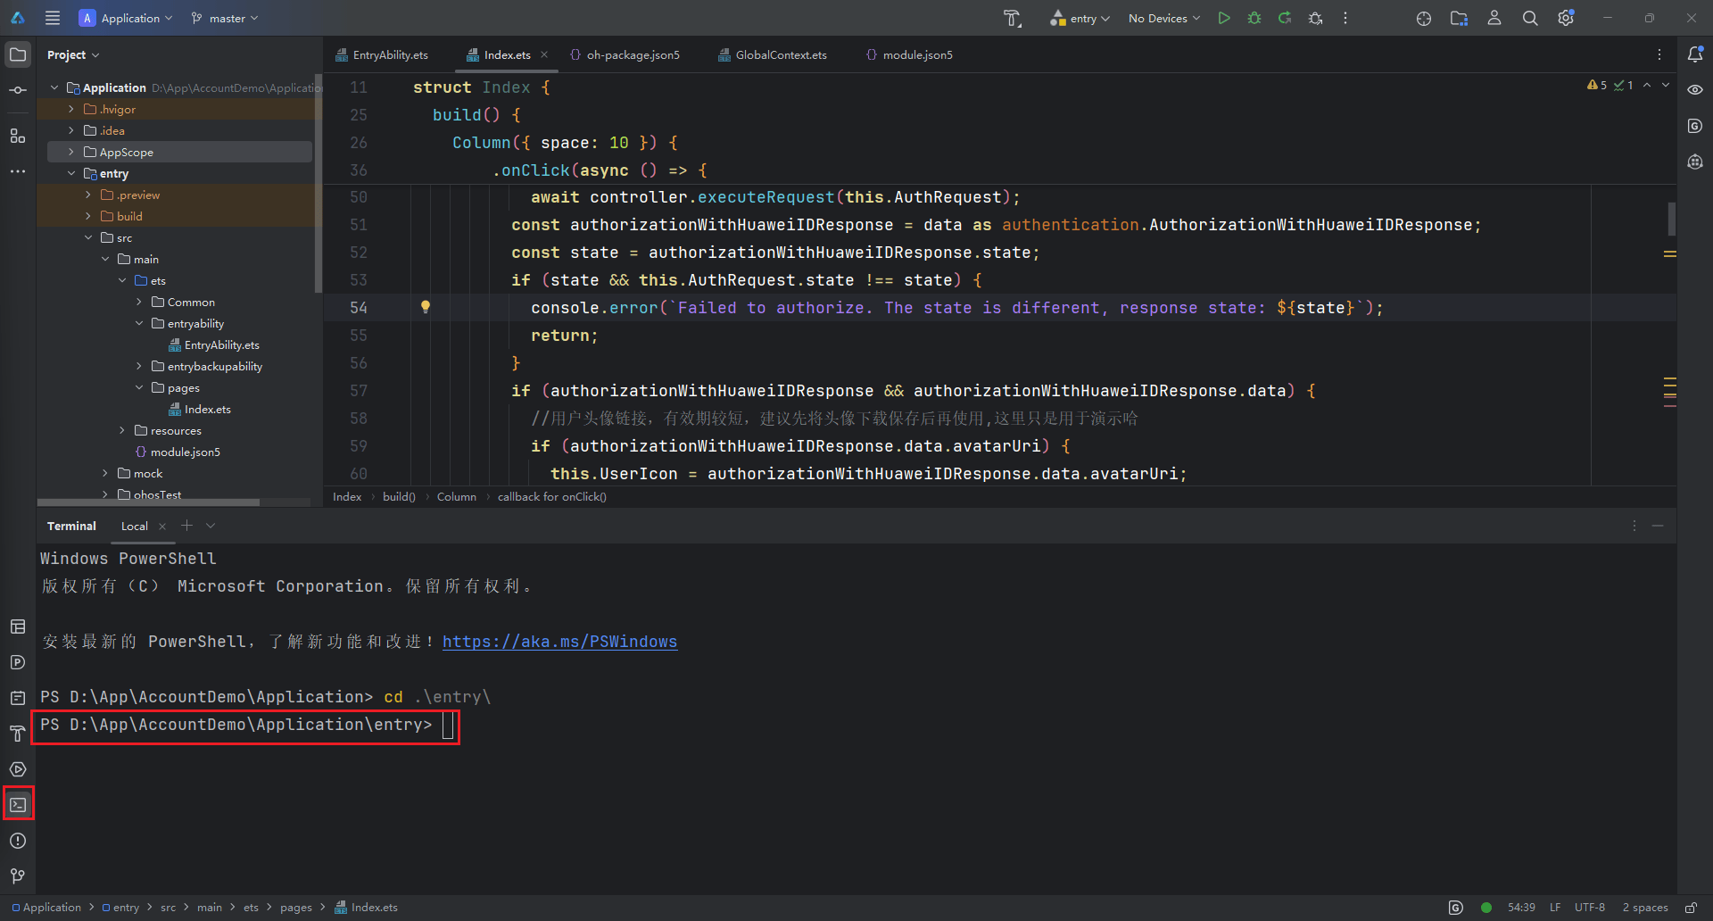The width and height of the screenshot is (1713, 921).
Task: Toggle read-only lock icon in status bar
Action: [x=1691, y=908]
